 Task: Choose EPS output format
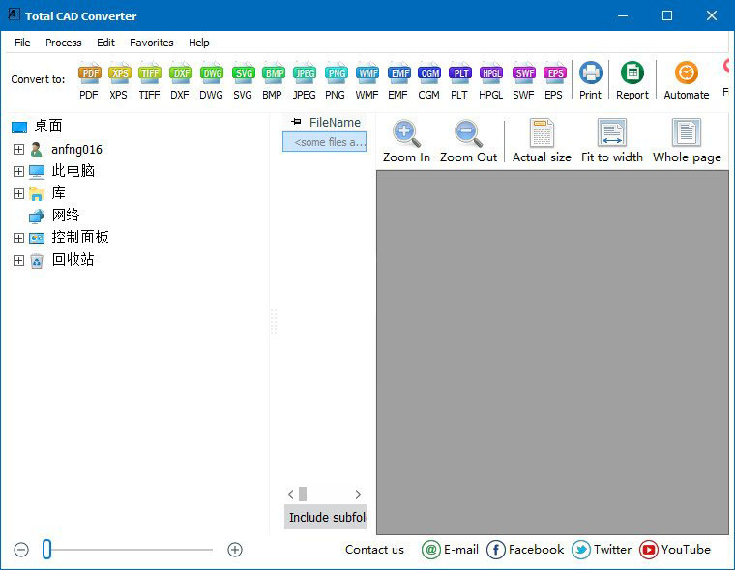coord(554,80)
